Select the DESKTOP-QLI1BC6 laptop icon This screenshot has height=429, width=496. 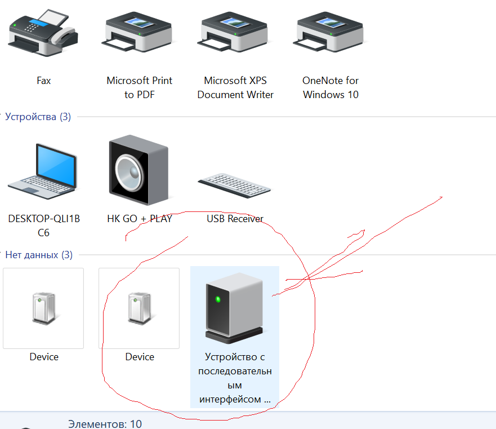coord(43,168)
